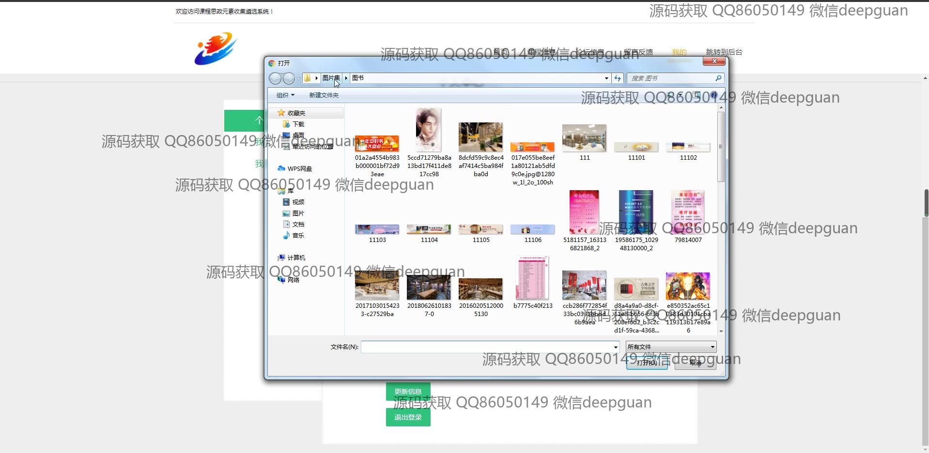Click the 图书 breadcrumb segment

358,78
